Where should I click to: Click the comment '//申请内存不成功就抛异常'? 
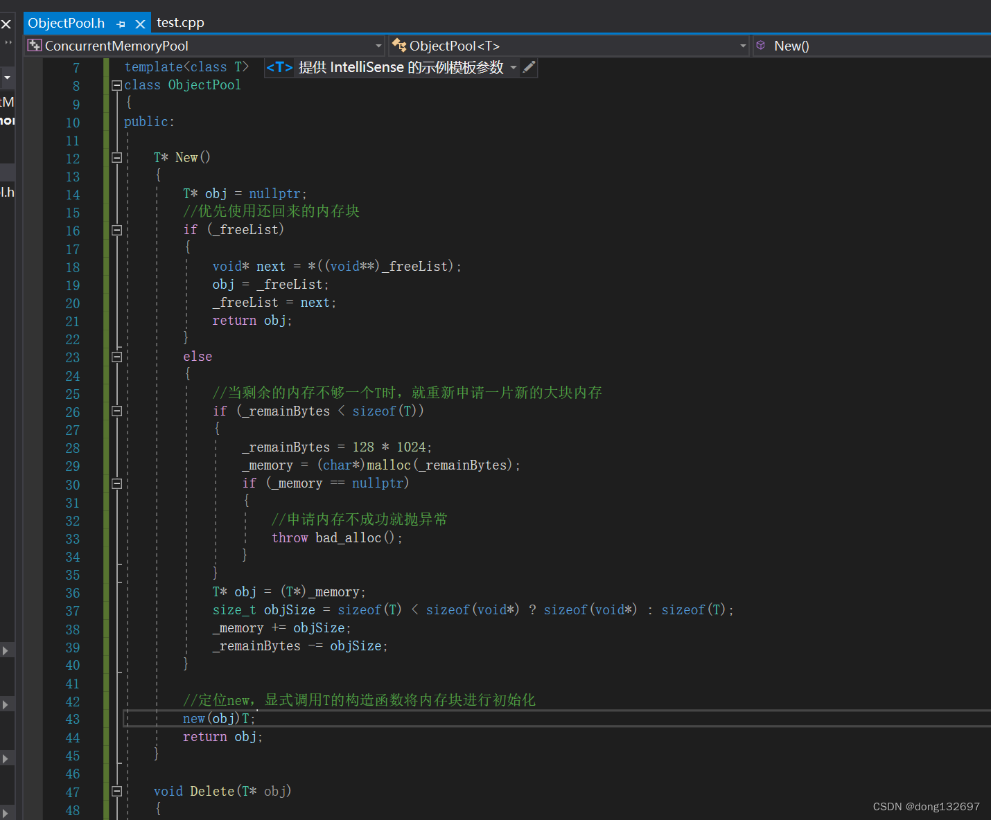pyautogui.click(x=360, y=519)
